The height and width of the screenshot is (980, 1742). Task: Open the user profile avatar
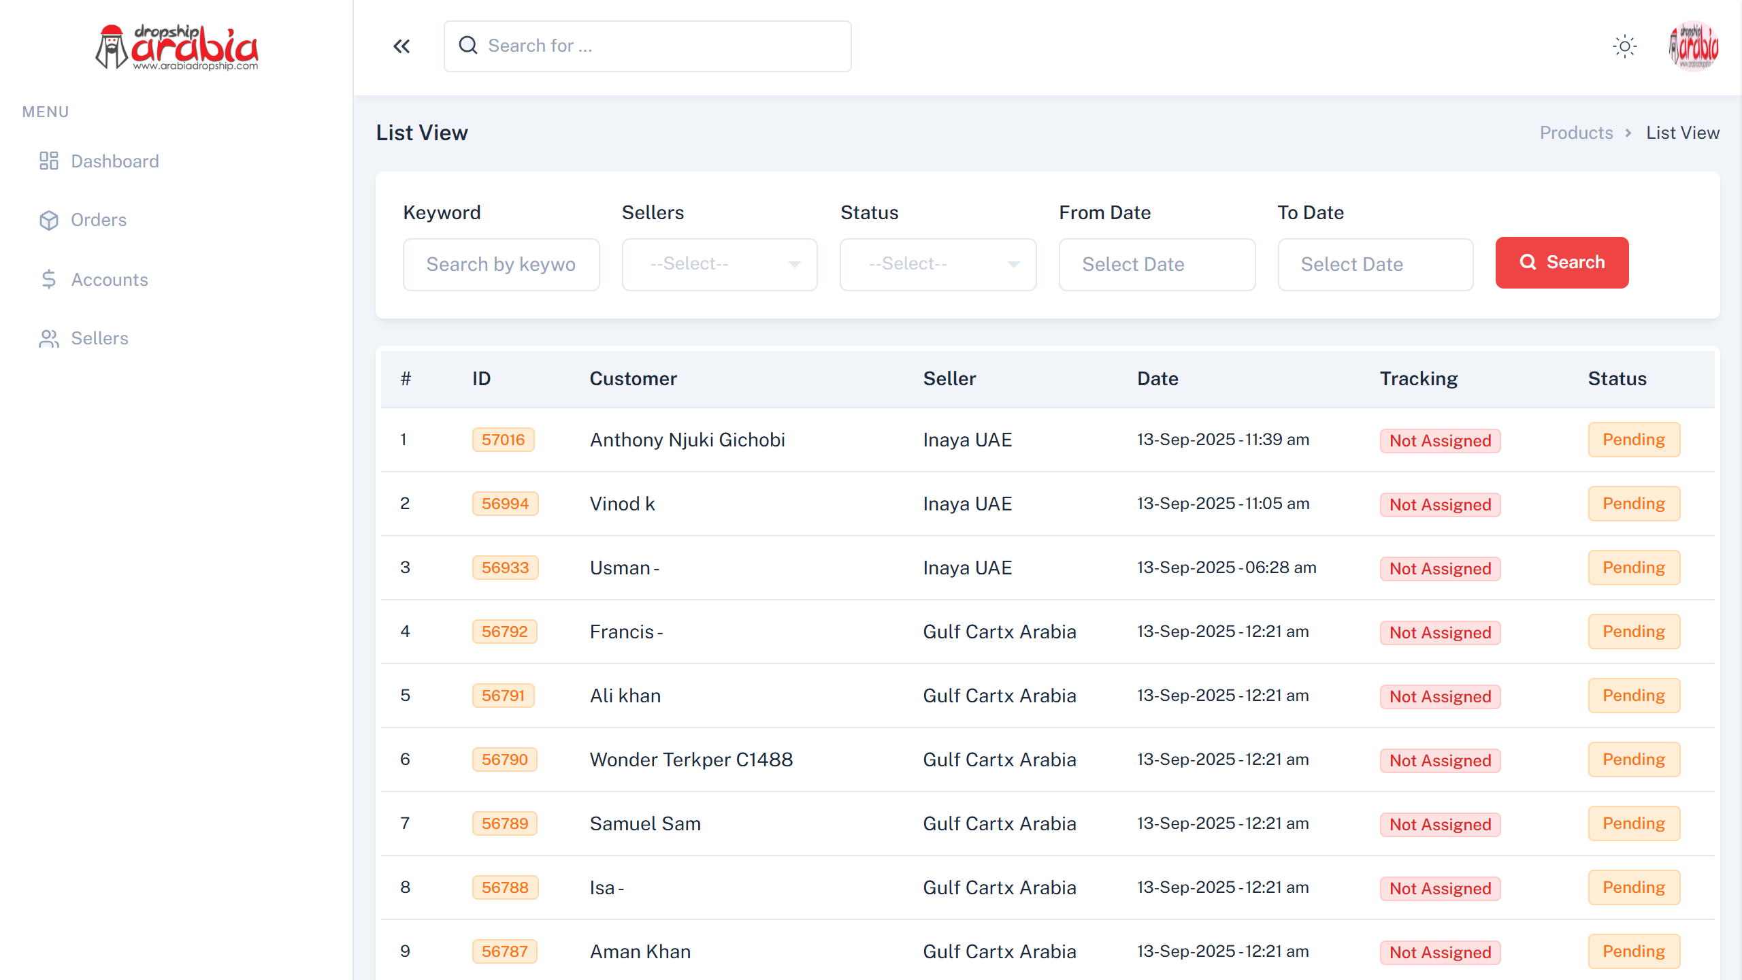coord(1694,46)
